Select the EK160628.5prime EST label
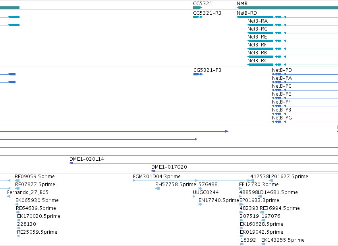Image resolution: width=338 pixels, height=246 pixels. 261,224
